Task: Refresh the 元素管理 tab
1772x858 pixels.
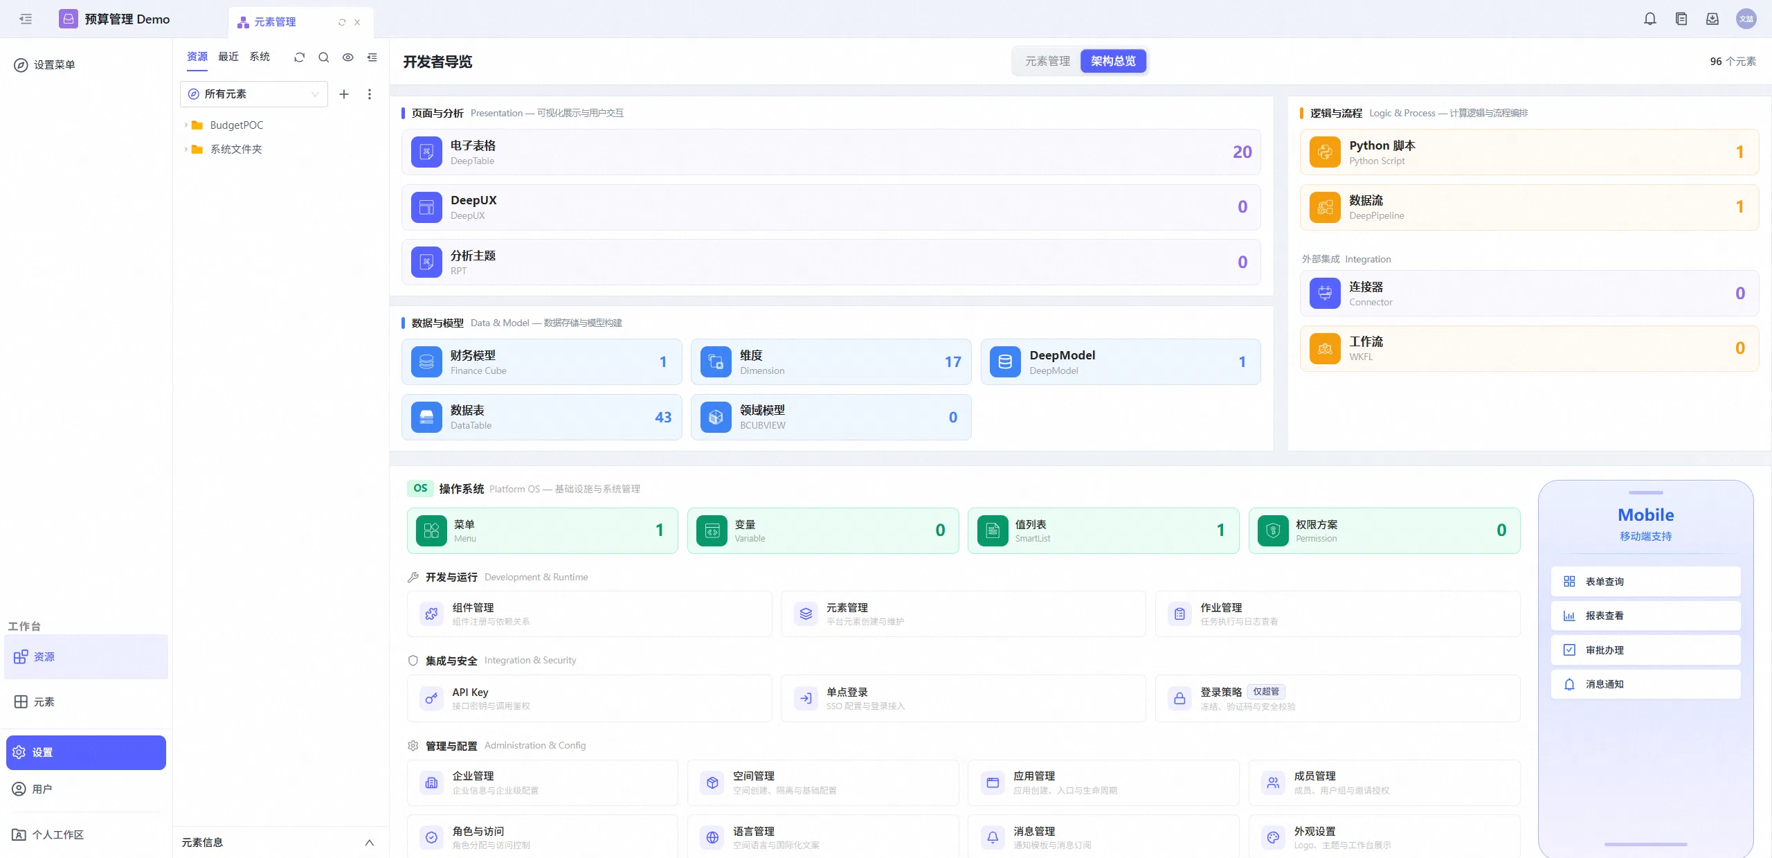Action: click(342, 22)
